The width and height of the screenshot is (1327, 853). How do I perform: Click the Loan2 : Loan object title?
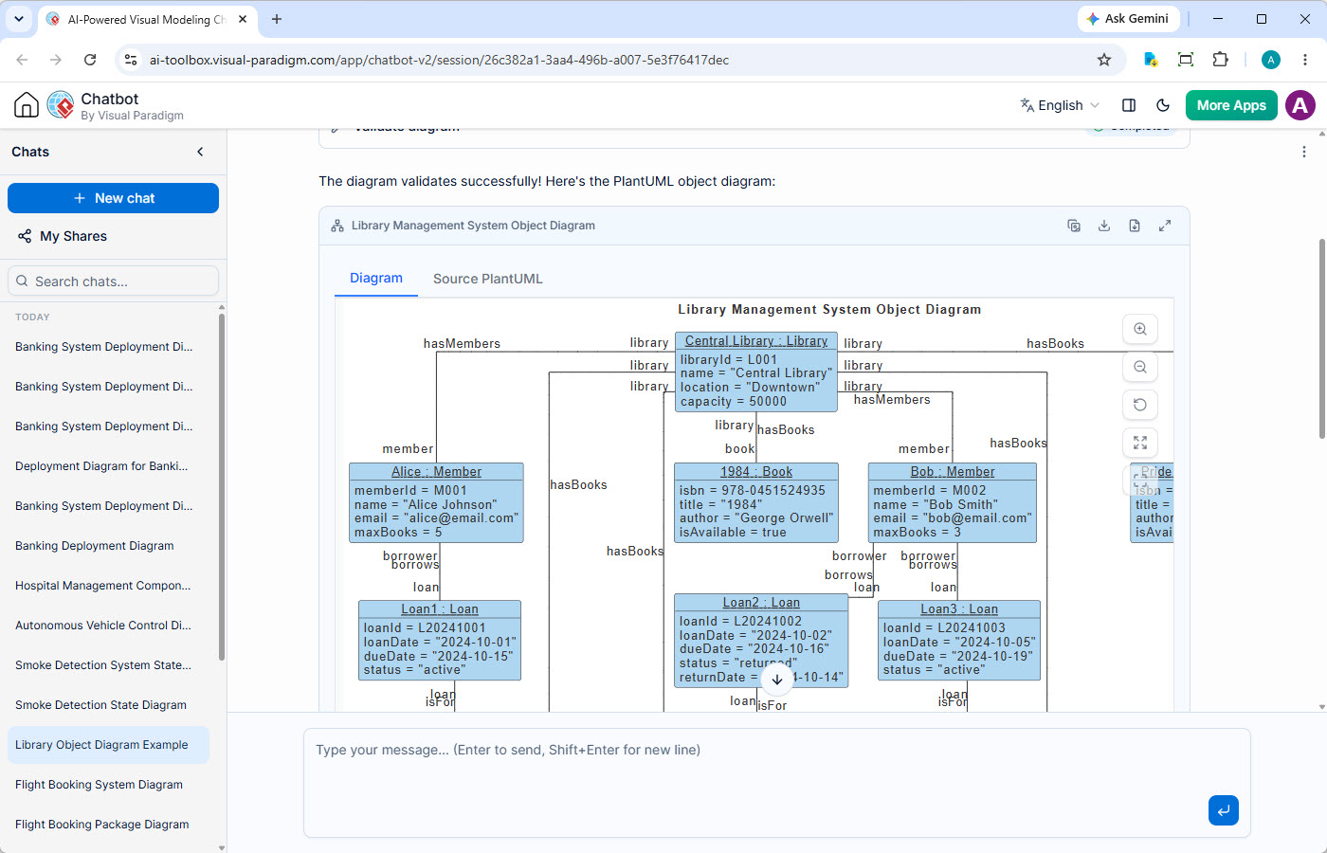[761, 602]
